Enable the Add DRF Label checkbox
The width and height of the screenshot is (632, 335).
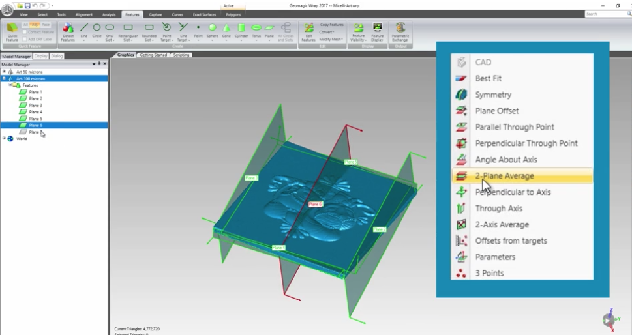pos(25,39)
